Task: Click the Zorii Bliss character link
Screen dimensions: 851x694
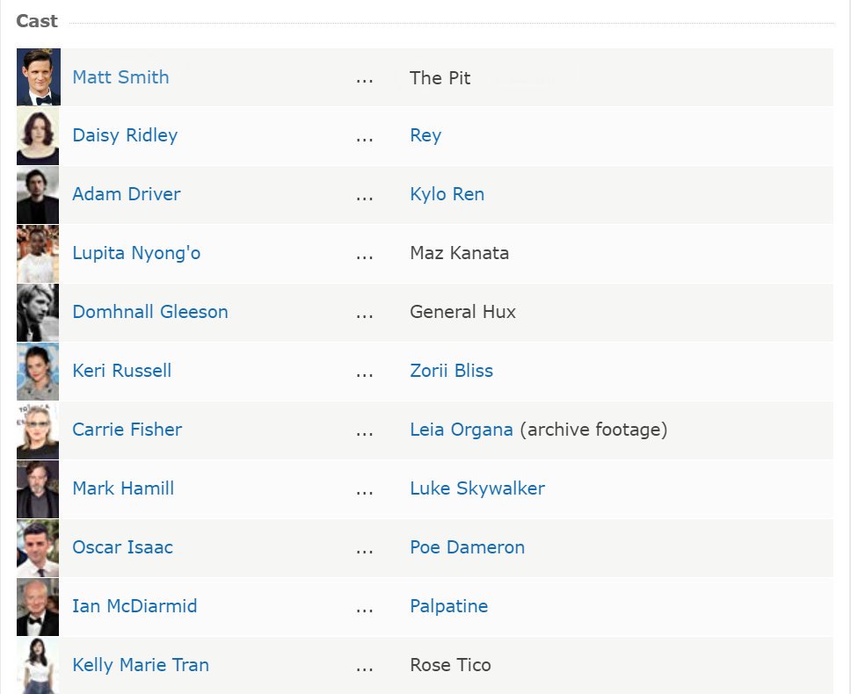Action: (x=451, y=371)
